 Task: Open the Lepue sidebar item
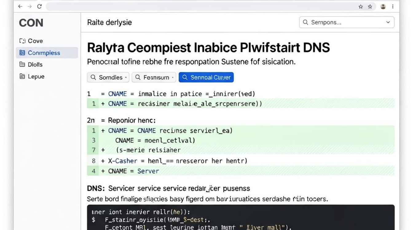[47, 76]
